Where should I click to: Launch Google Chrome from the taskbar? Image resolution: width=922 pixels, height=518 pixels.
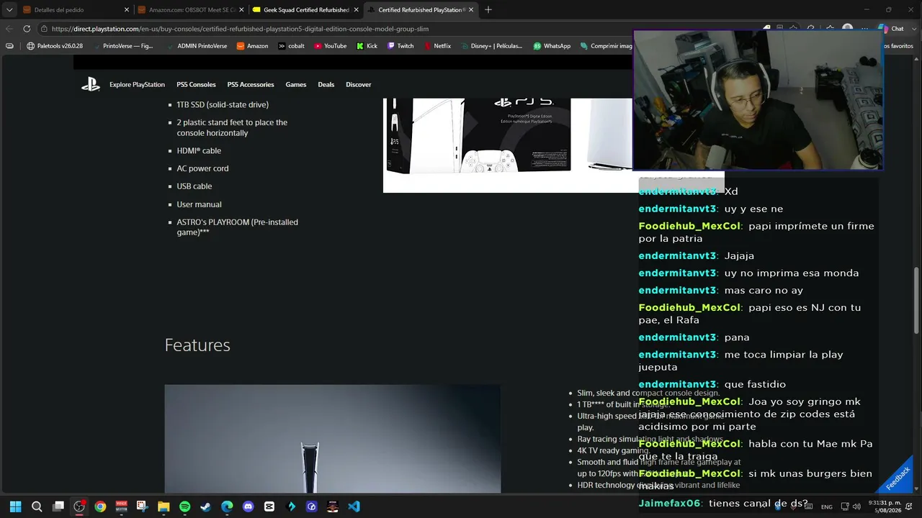tap(100, 506)
